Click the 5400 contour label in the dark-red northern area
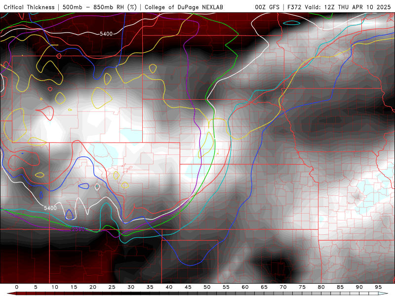Image resolution: width=395 pixels, height=296 pixels. point(106,34)
